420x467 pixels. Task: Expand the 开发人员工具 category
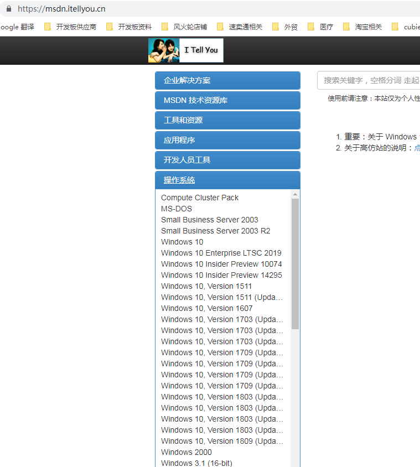click(x=227, y=160)
